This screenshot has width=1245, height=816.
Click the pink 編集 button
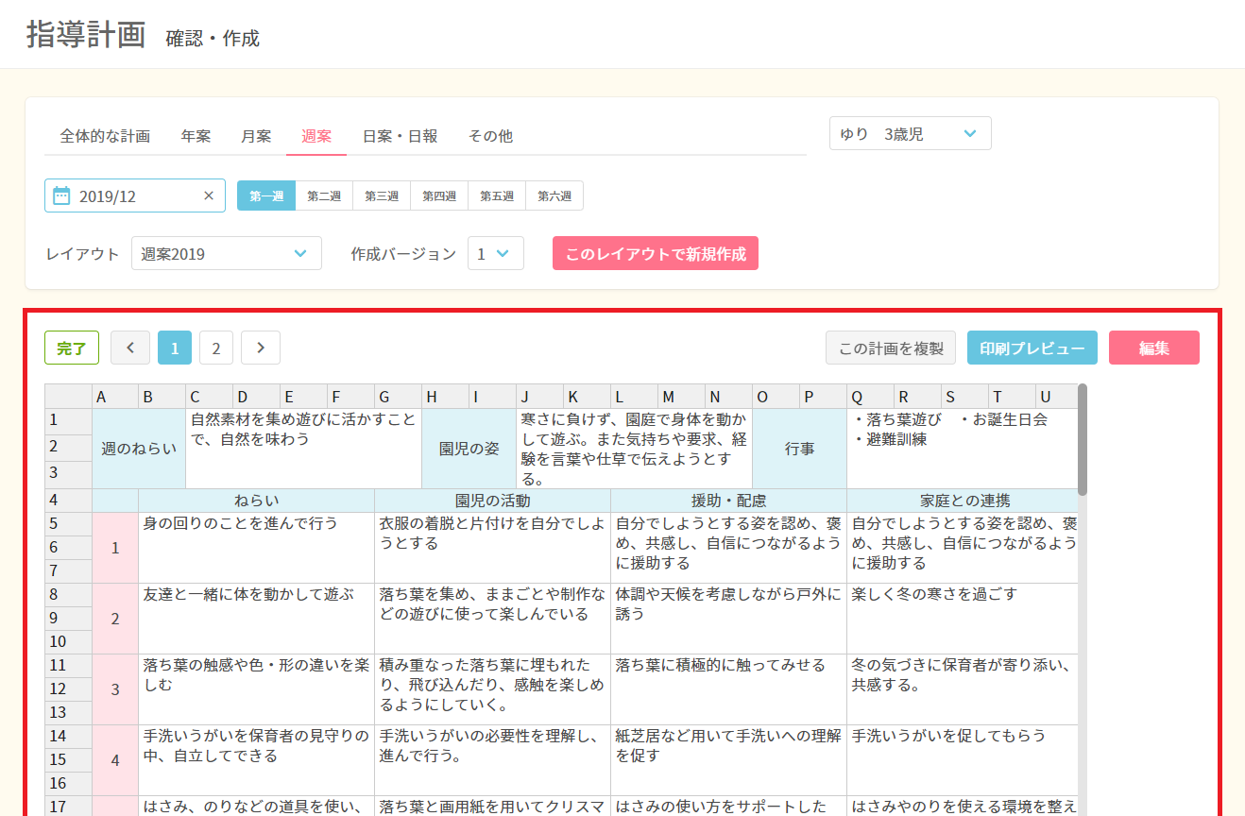coord(1154,348)
